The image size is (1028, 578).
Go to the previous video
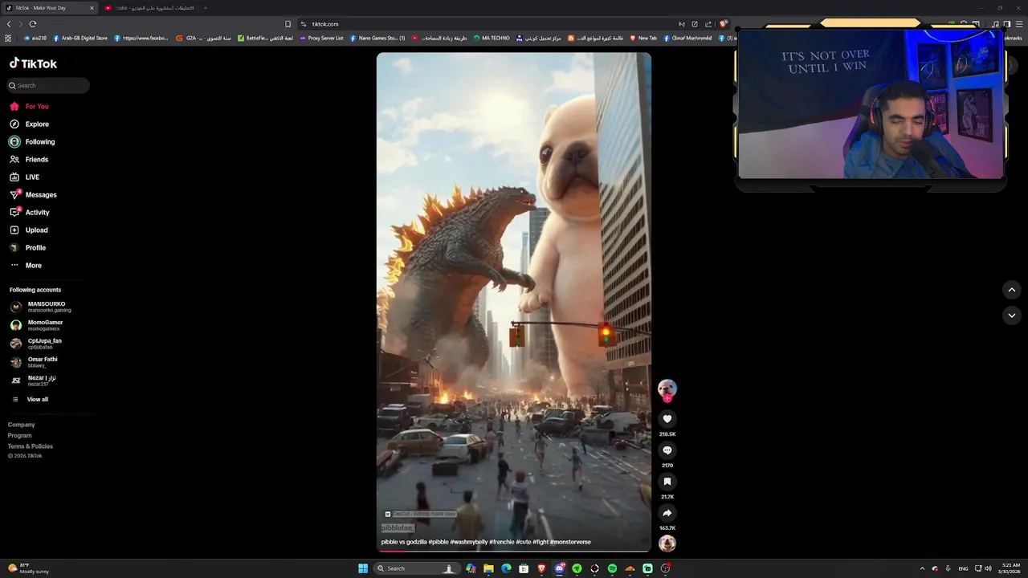(x=1012, y=290)
